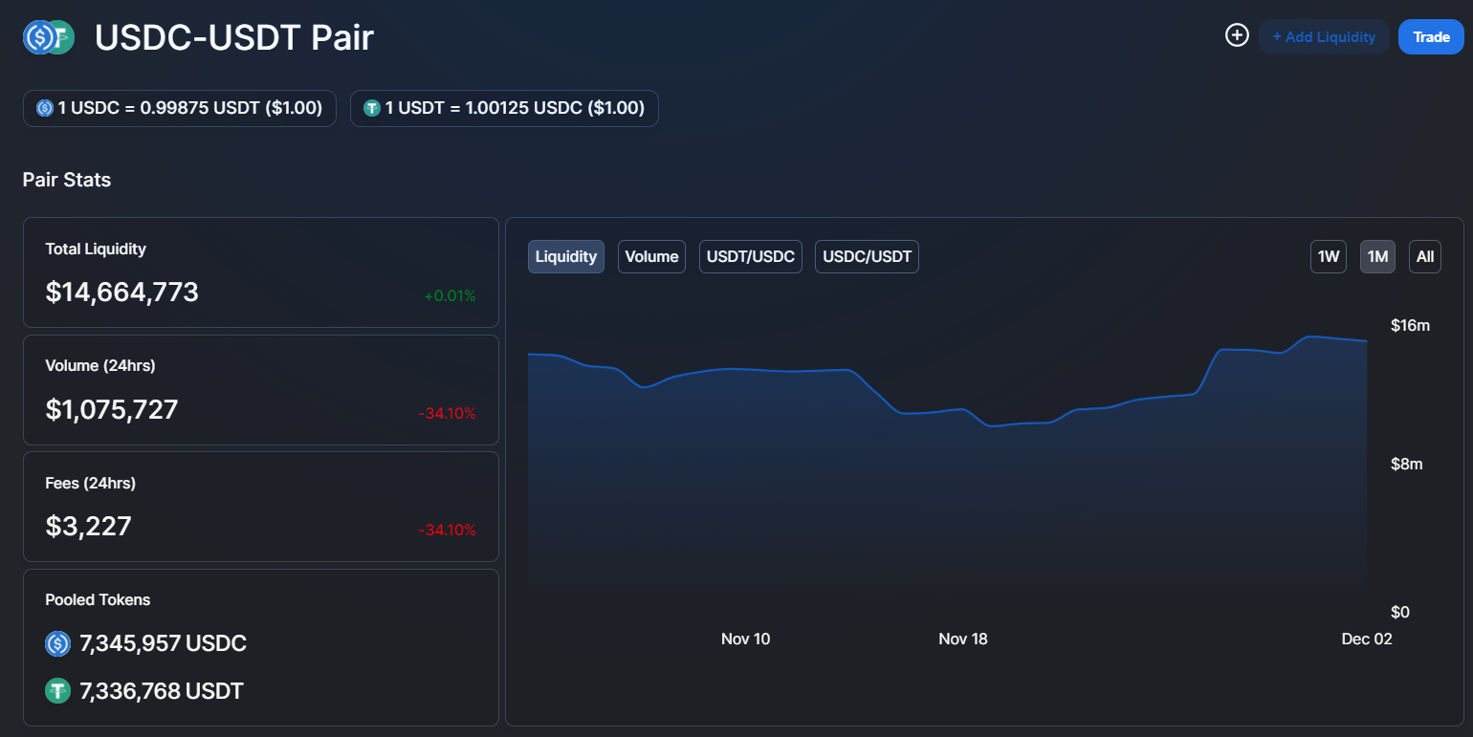Screen dimensions: 1473x737
Task: Click the +0.01% liquidity change
Action: (450, 296)
